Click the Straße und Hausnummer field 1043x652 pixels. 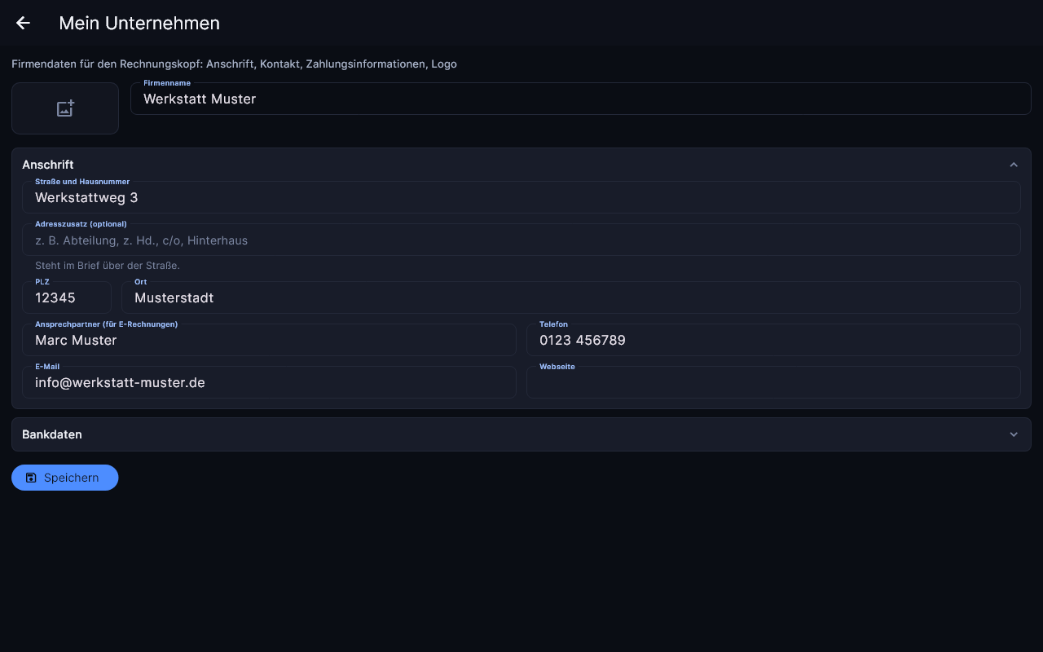click(x=521, y=197)
